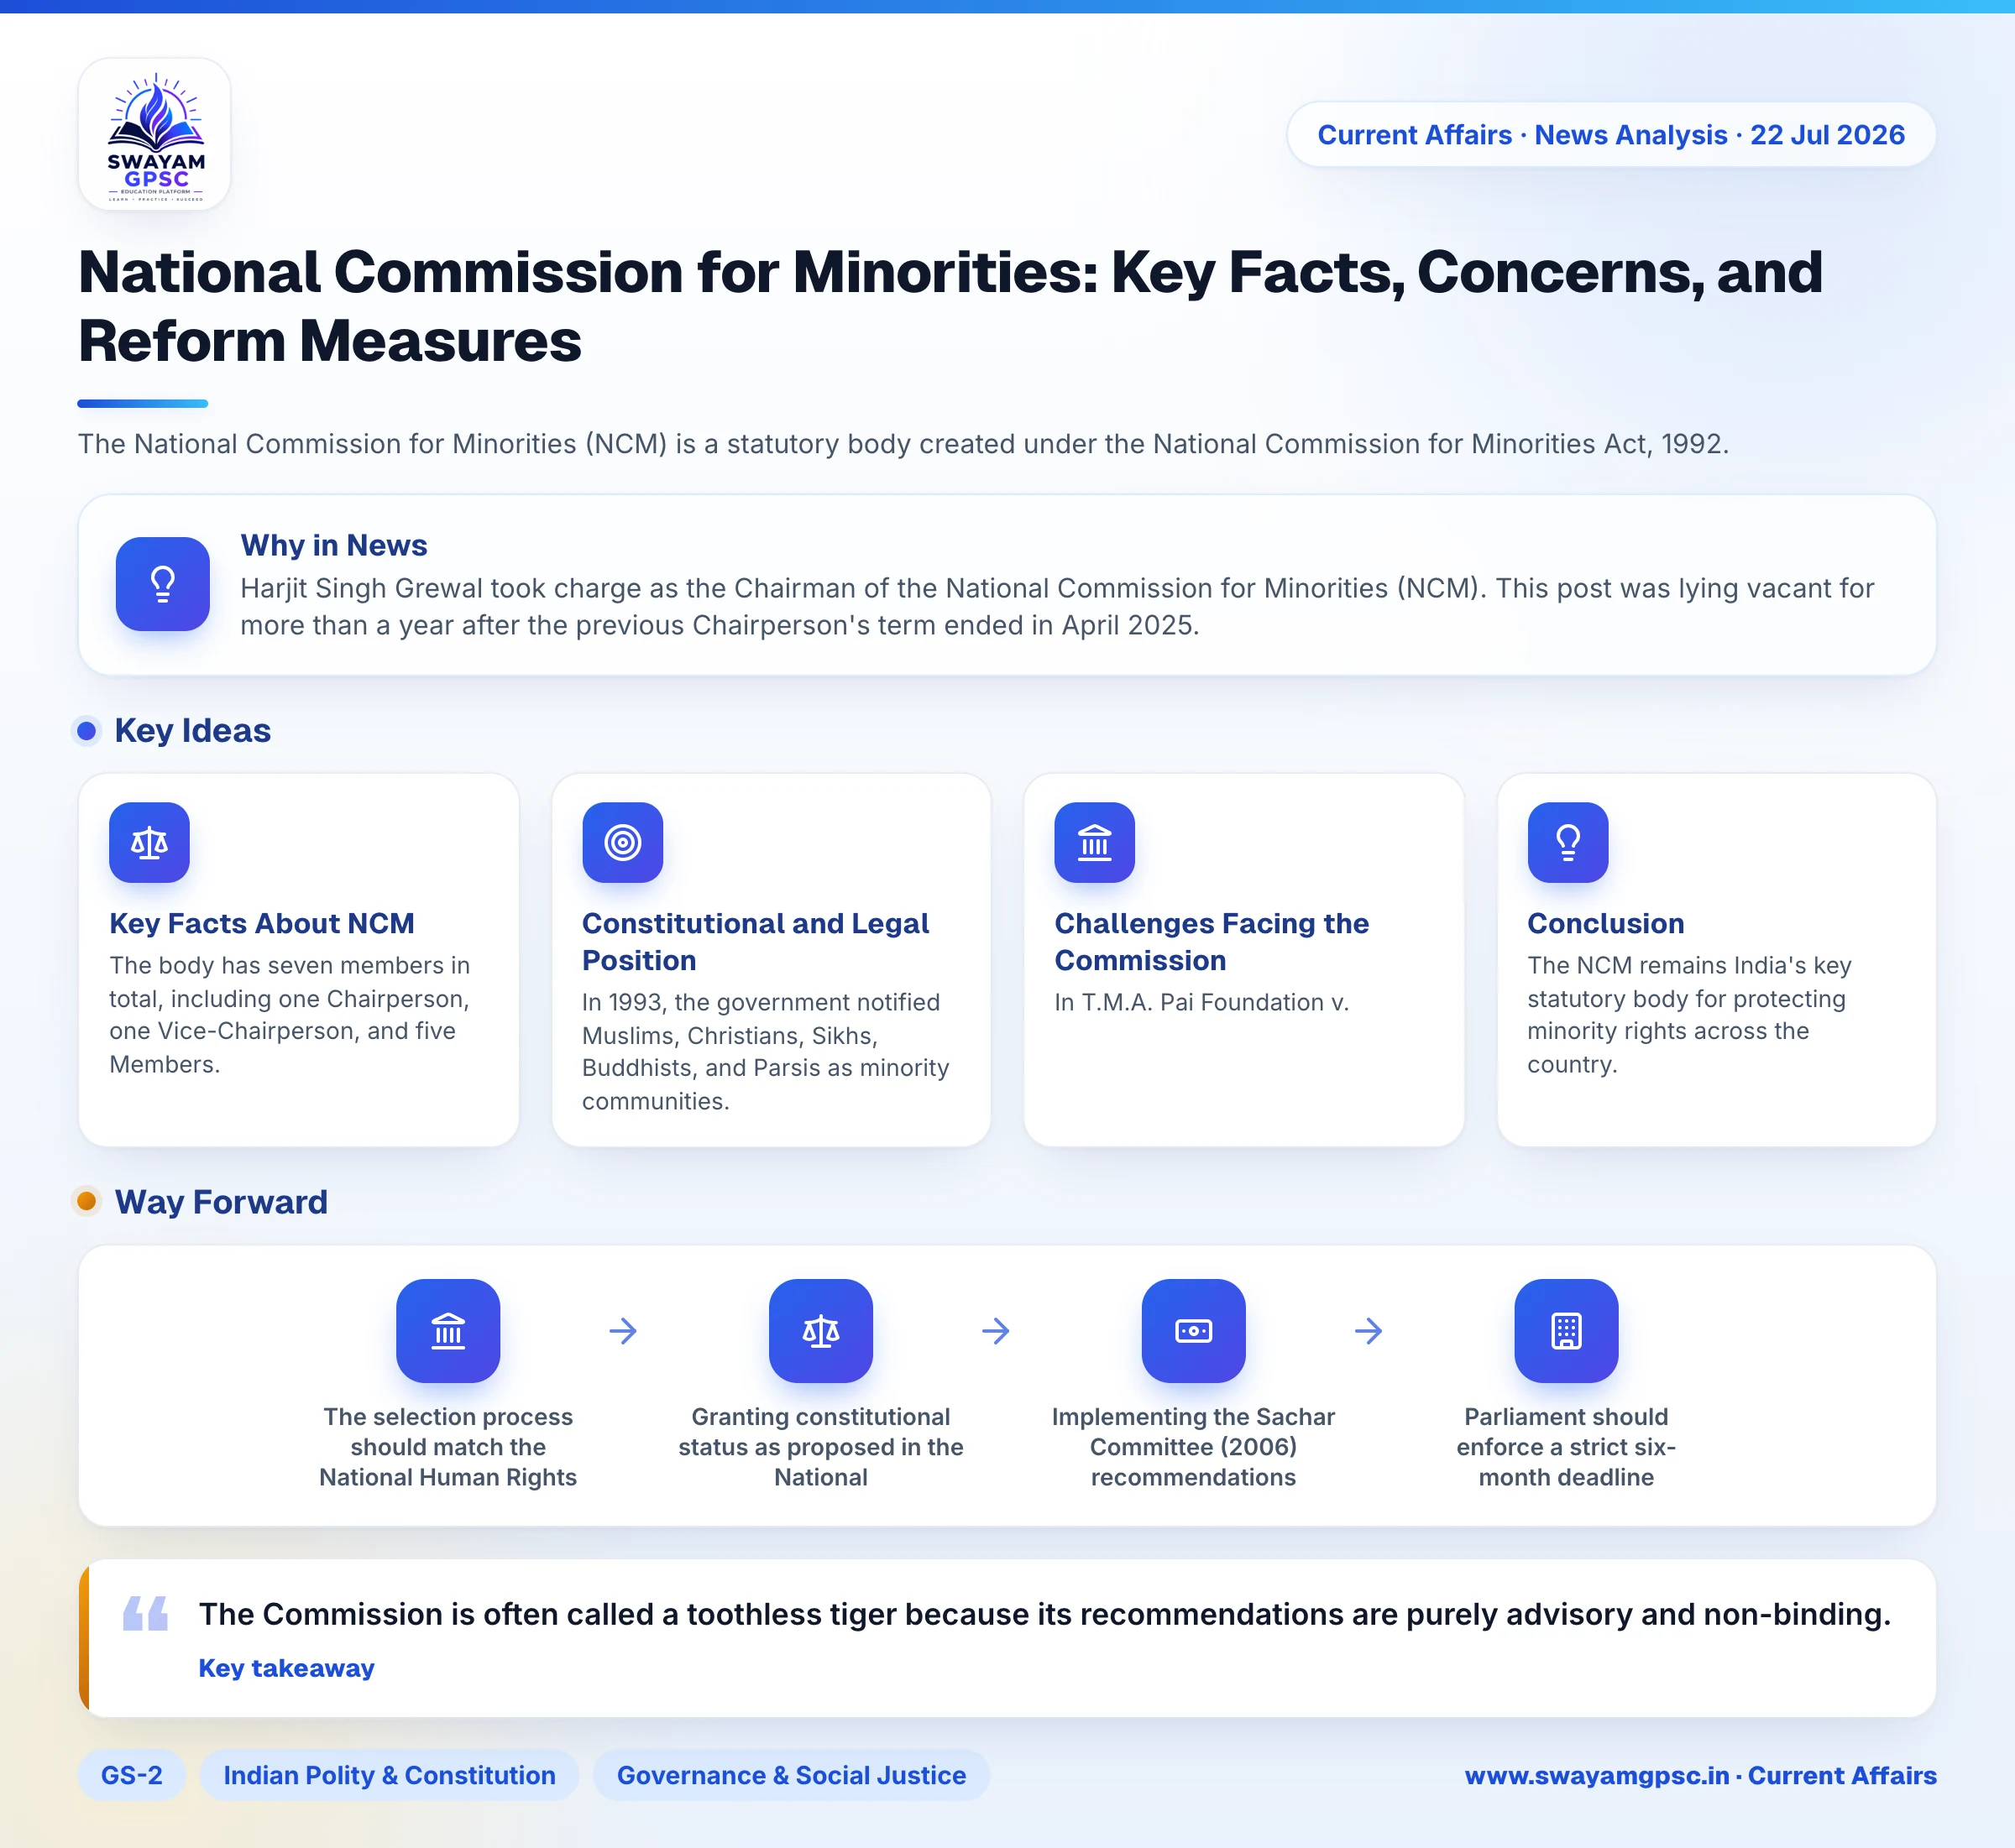The image size is (2015, 1848).
Task: Click the Challenges Facing the Commission card title
Action: click(1212, 942)
